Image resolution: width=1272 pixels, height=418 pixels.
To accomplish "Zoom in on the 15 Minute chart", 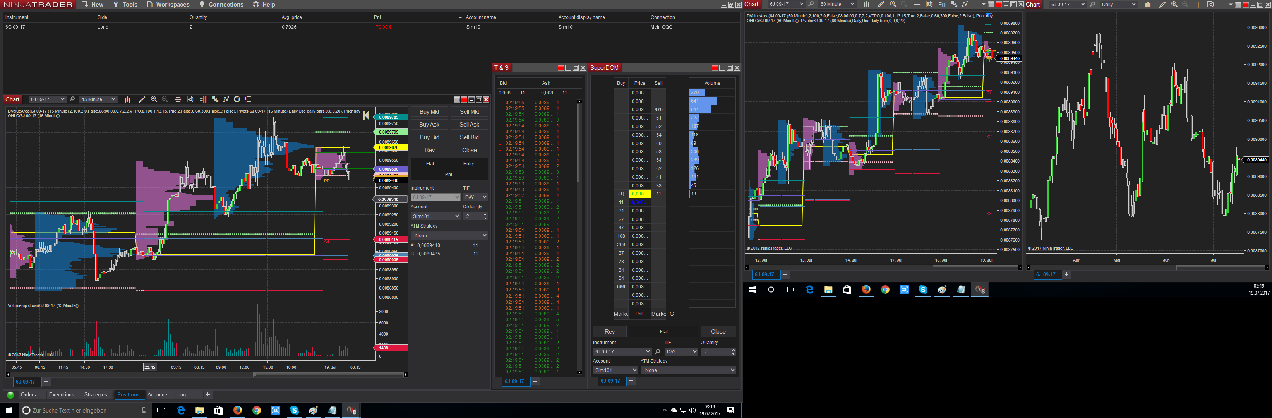I will pyautogui.click(x=154, y=99).
